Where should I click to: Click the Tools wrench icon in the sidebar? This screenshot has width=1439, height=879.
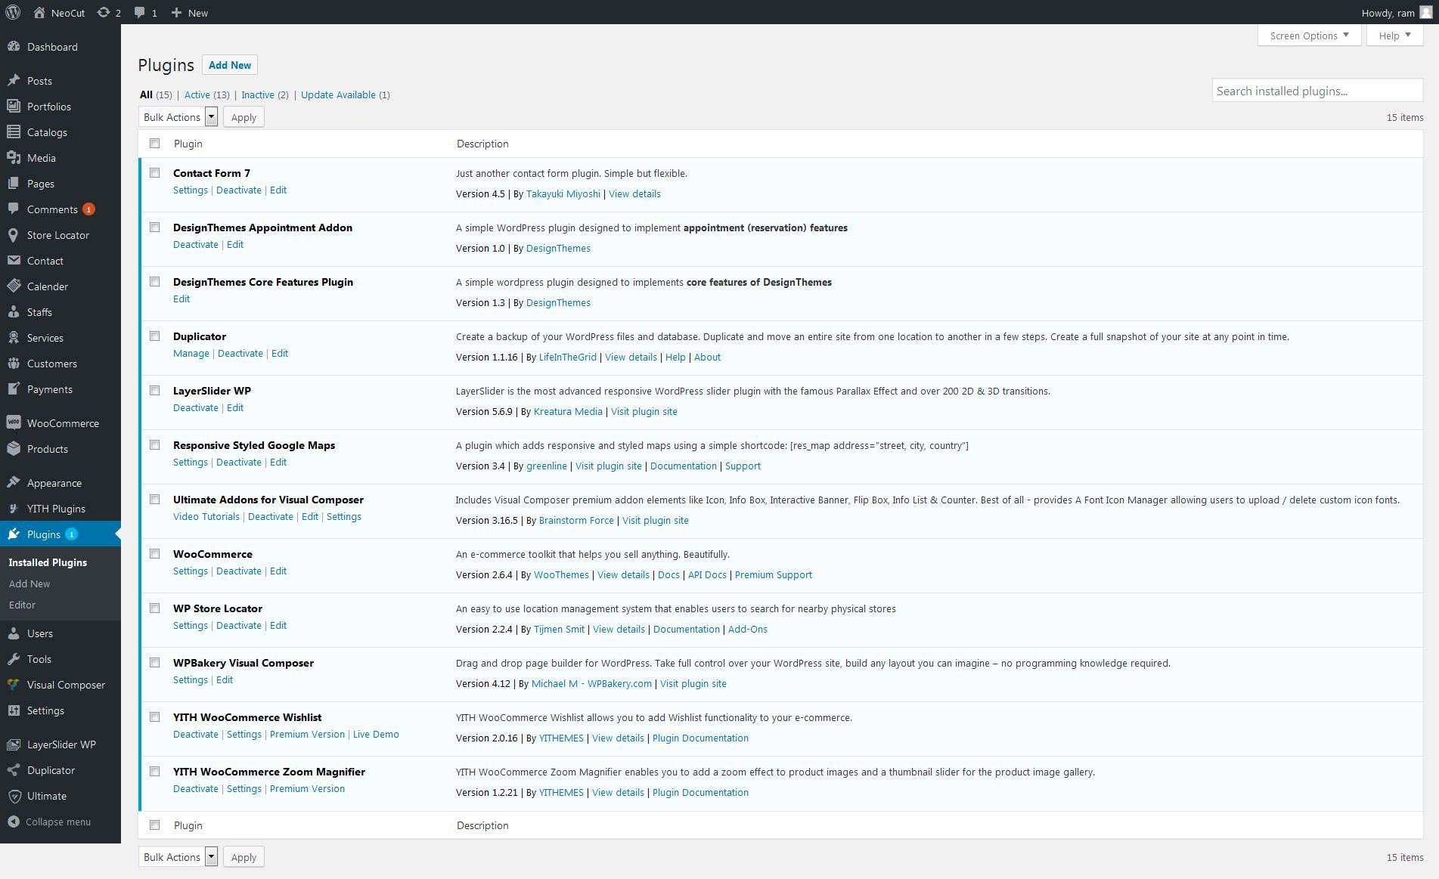[x=13, y=659]
